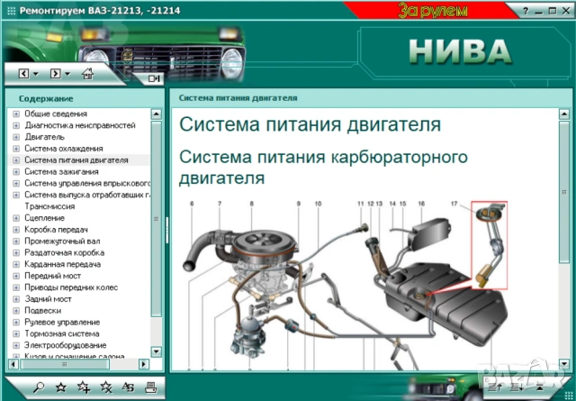Open the back history dropdown arrow
Viewport: 576px width, 401px height.
(x=36, y=74)
